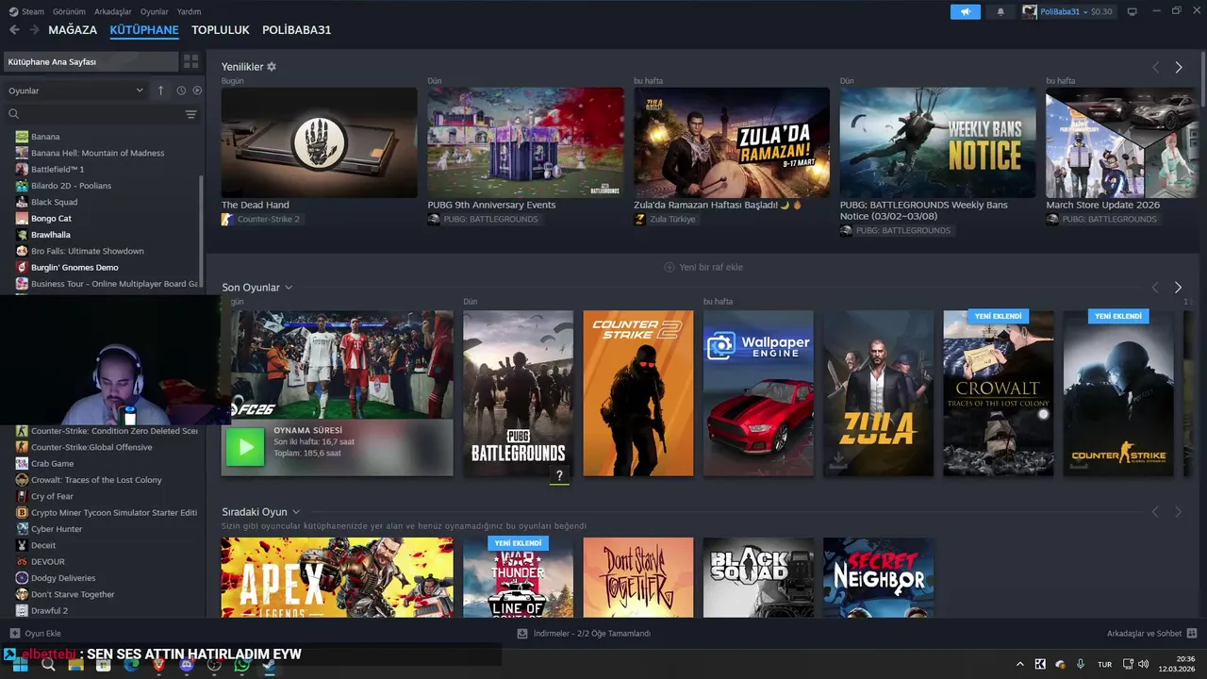The height and width of the screenshot is (679, 1207).
Task: Select Cry of Fear in the library
Action: coord(52,496)
